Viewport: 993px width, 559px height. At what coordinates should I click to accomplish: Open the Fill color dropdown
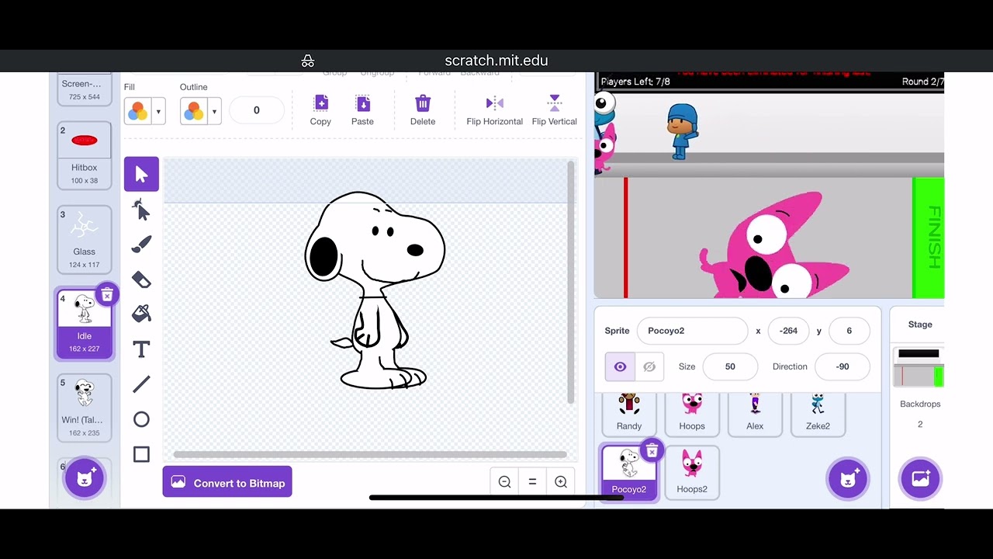pyautogui.click(x=158, y=111)
